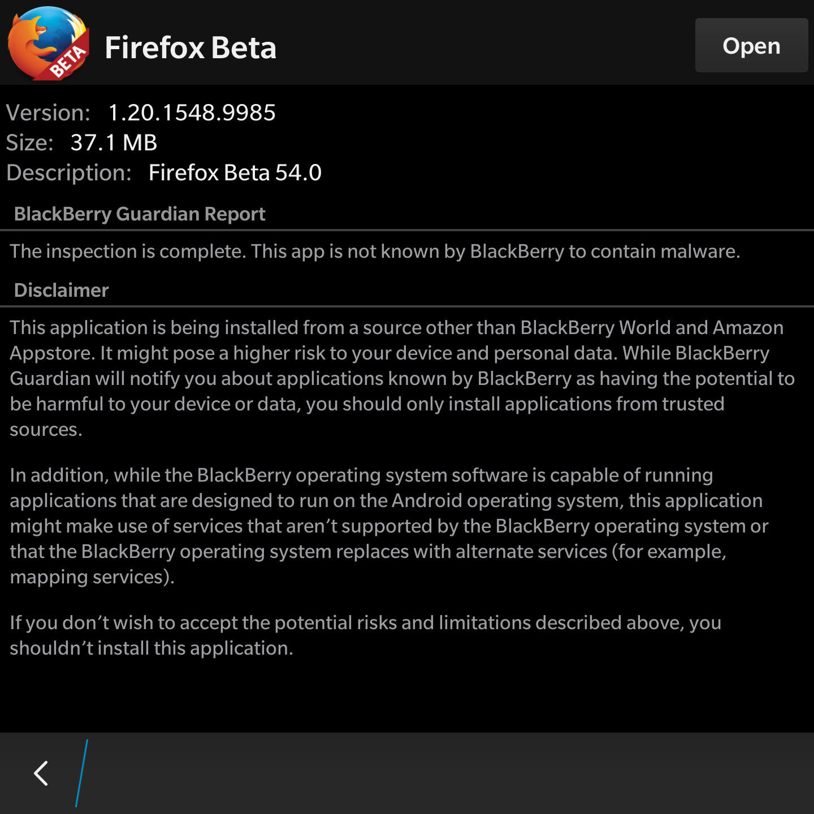The height and width of the screenshot is (814, 814).
Task: Click the Size label
Action: click(x=29, y=142)
